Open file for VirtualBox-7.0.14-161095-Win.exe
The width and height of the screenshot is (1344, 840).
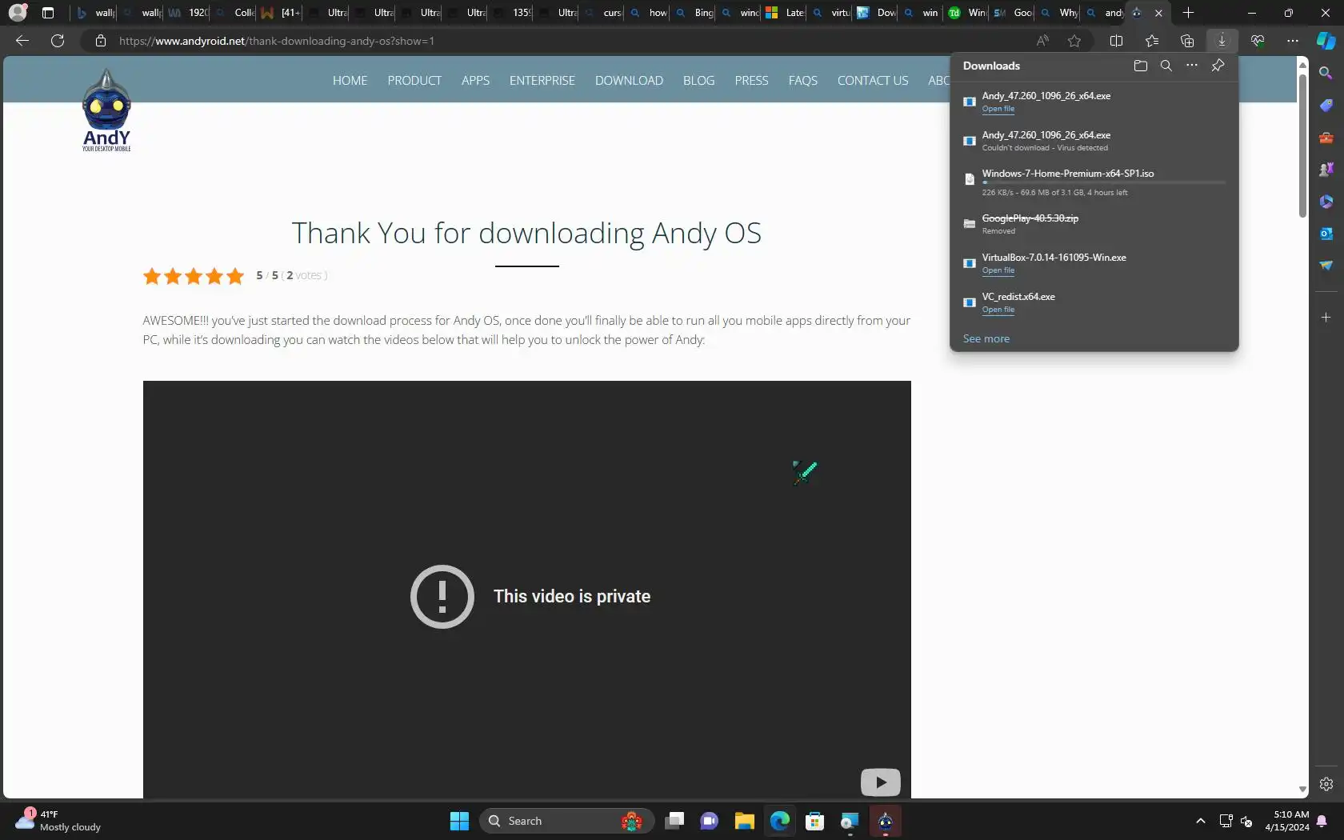click(x=998, y=270)
